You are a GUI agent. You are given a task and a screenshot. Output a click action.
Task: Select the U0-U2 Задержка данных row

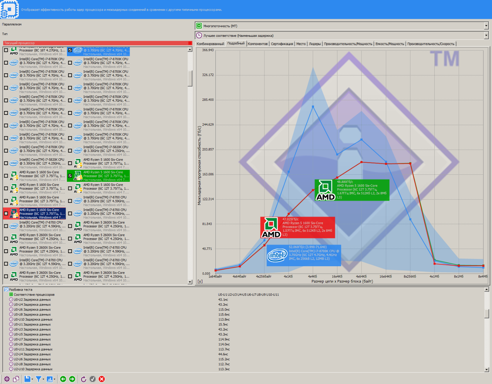(x=32, y=300)
